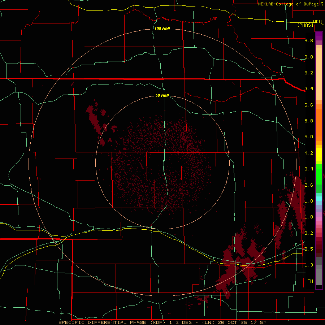Click the 50 NMI range ring label

(162, 95)
